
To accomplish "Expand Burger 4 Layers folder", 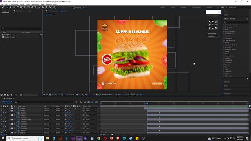I will [1, 37].
